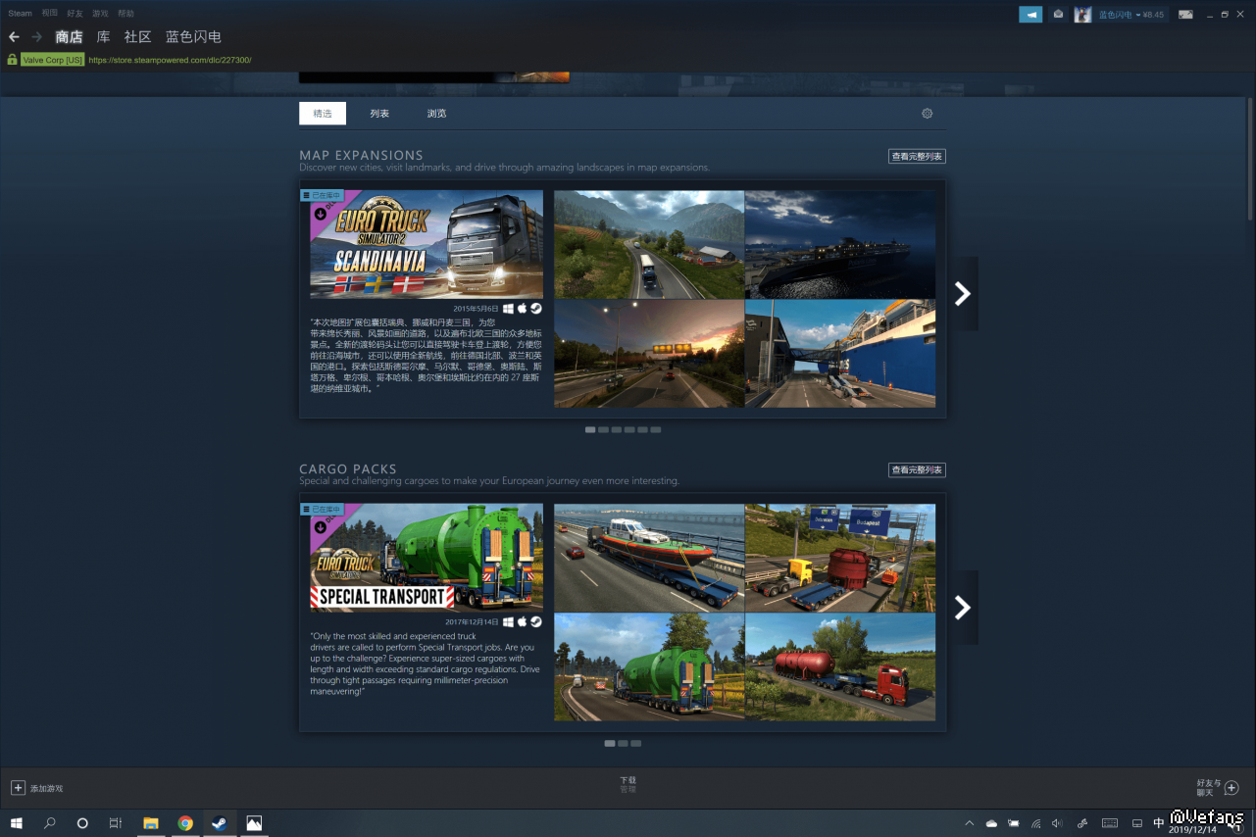Screen dimensions: 1256x837
Task: Select the 浏览 tab
Action: click(436, 114)
